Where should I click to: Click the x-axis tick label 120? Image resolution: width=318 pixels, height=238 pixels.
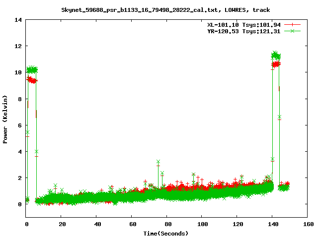tap(238, 224)
